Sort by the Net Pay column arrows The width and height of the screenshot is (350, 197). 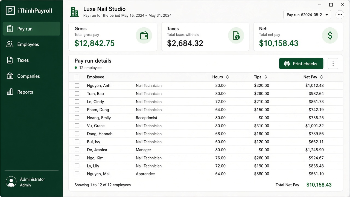tap(321, 77)
